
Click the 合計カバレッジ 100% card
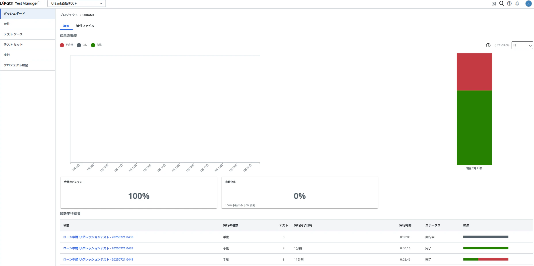click(139, 193)
